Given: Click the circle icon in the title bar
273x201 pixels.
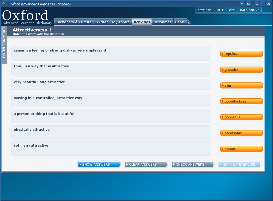Looking at the screenshot, I should (248, 4).
